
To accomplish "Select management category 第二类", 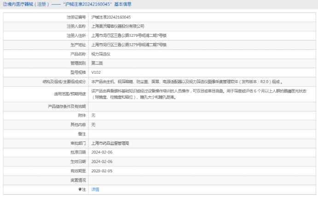I will tap(97, 63).
